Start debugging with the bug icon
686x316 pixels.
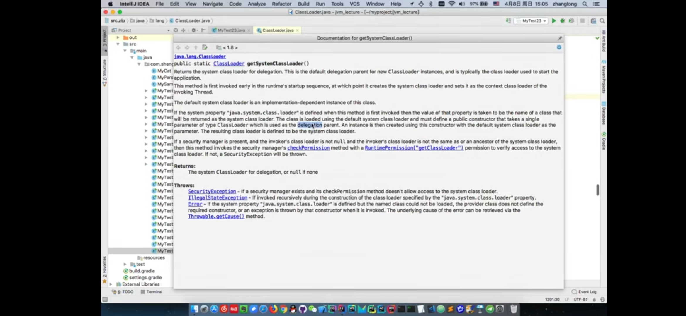click(563, 21)
